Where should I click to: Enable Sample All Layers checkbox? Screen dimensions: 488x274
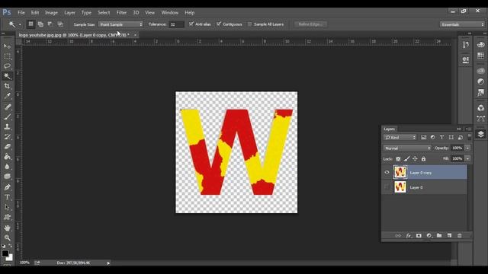pyautogui.click(x=249, y=24)
